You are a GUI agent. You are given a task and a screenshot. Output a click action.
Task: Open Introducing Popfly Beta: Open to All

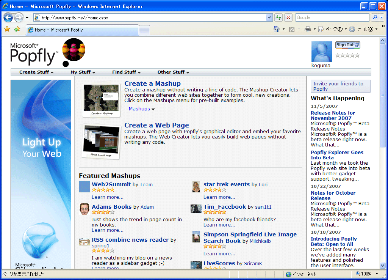point(334,241)
